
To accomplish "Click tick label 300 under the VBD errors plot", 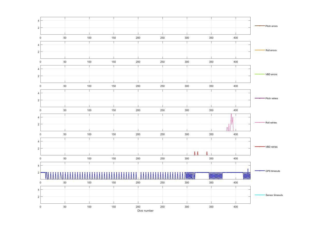I will (187, 86).
